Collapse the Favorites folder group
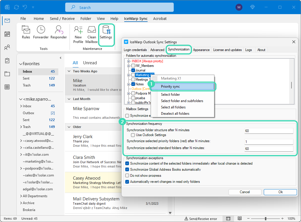The width and height of the screenshot is (301, 222). [20, 64]
